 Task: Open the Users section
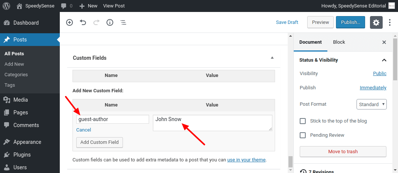click(30, 167)
